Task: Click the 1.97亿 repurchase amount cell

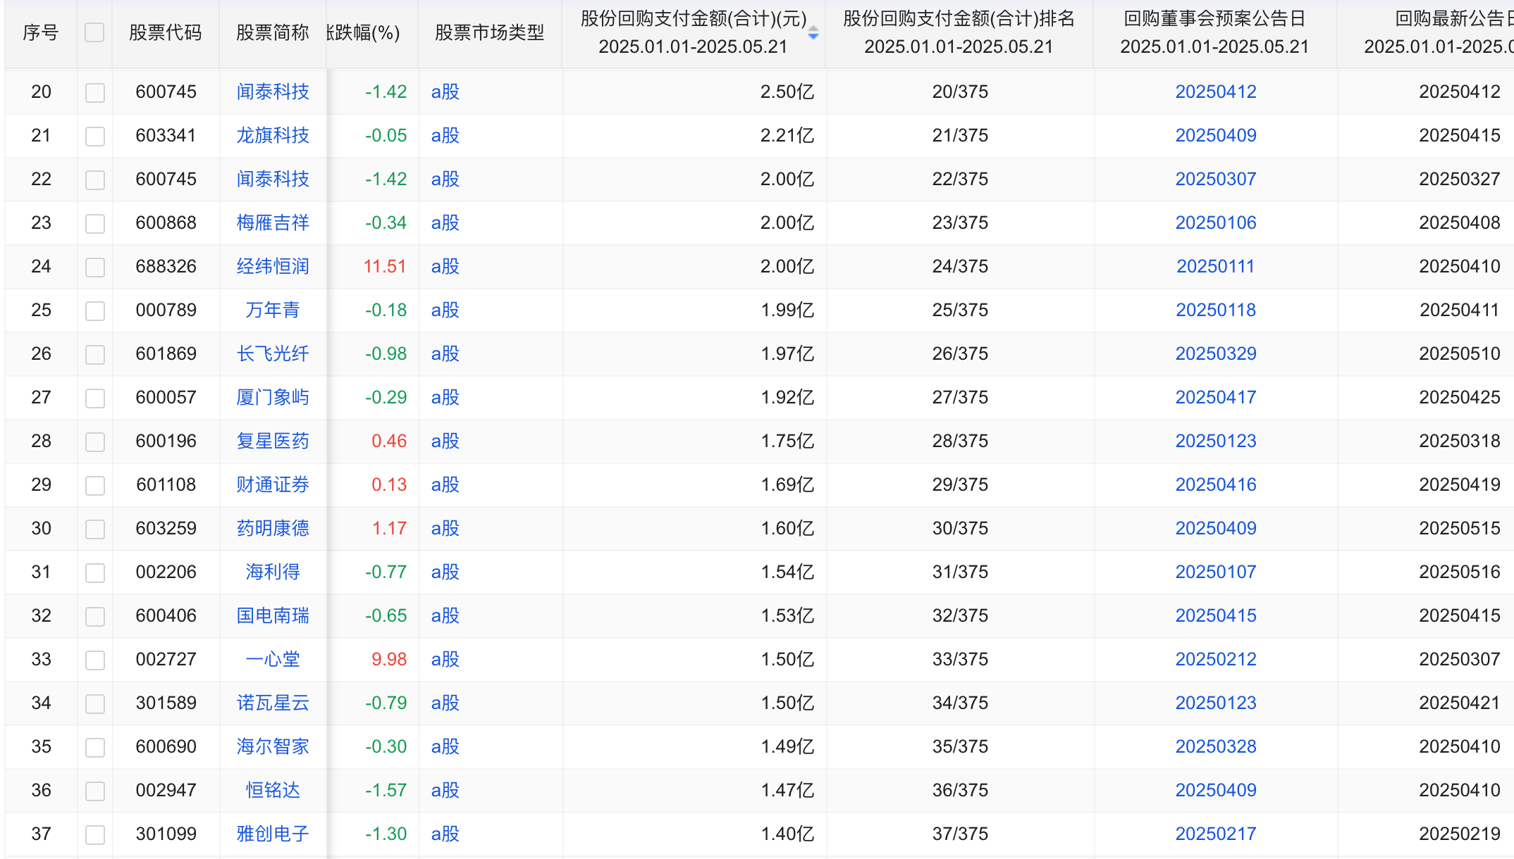Action: click(787, 353)
